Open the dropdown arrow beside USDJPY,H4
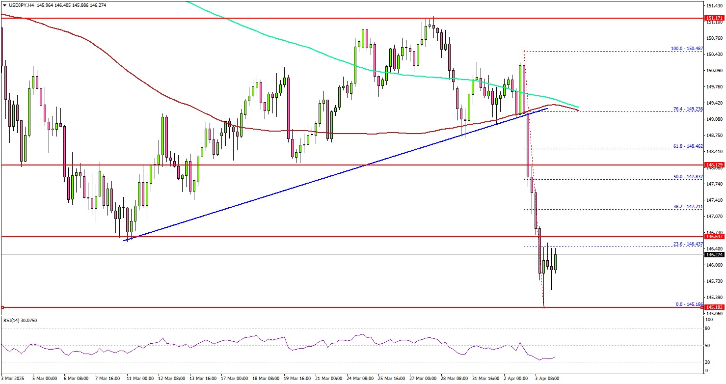Screen dimensions: 726x384 (x=4, y=4)
